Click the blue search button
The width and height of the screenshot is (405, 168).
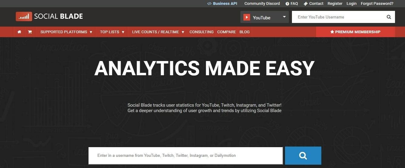pos(303,156)
